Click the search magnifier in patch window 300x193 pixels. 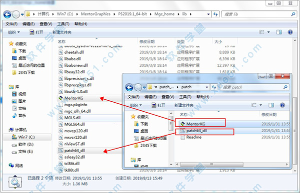[x=285, y=87]
